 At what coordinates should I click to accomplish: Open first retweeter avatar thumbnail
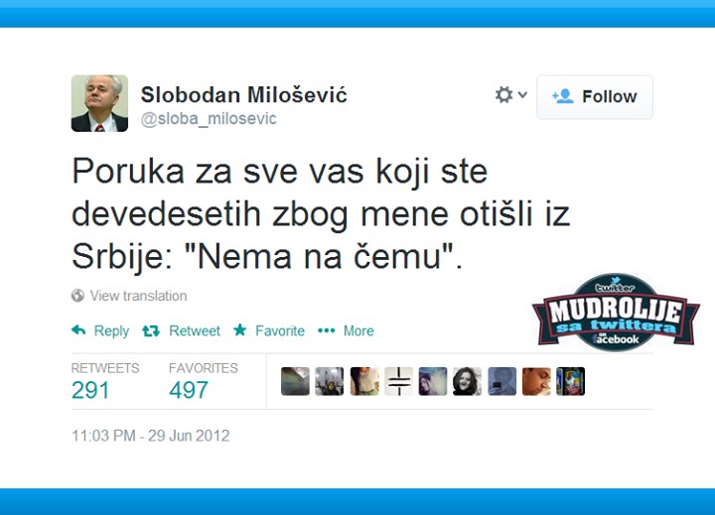point(295,381)
